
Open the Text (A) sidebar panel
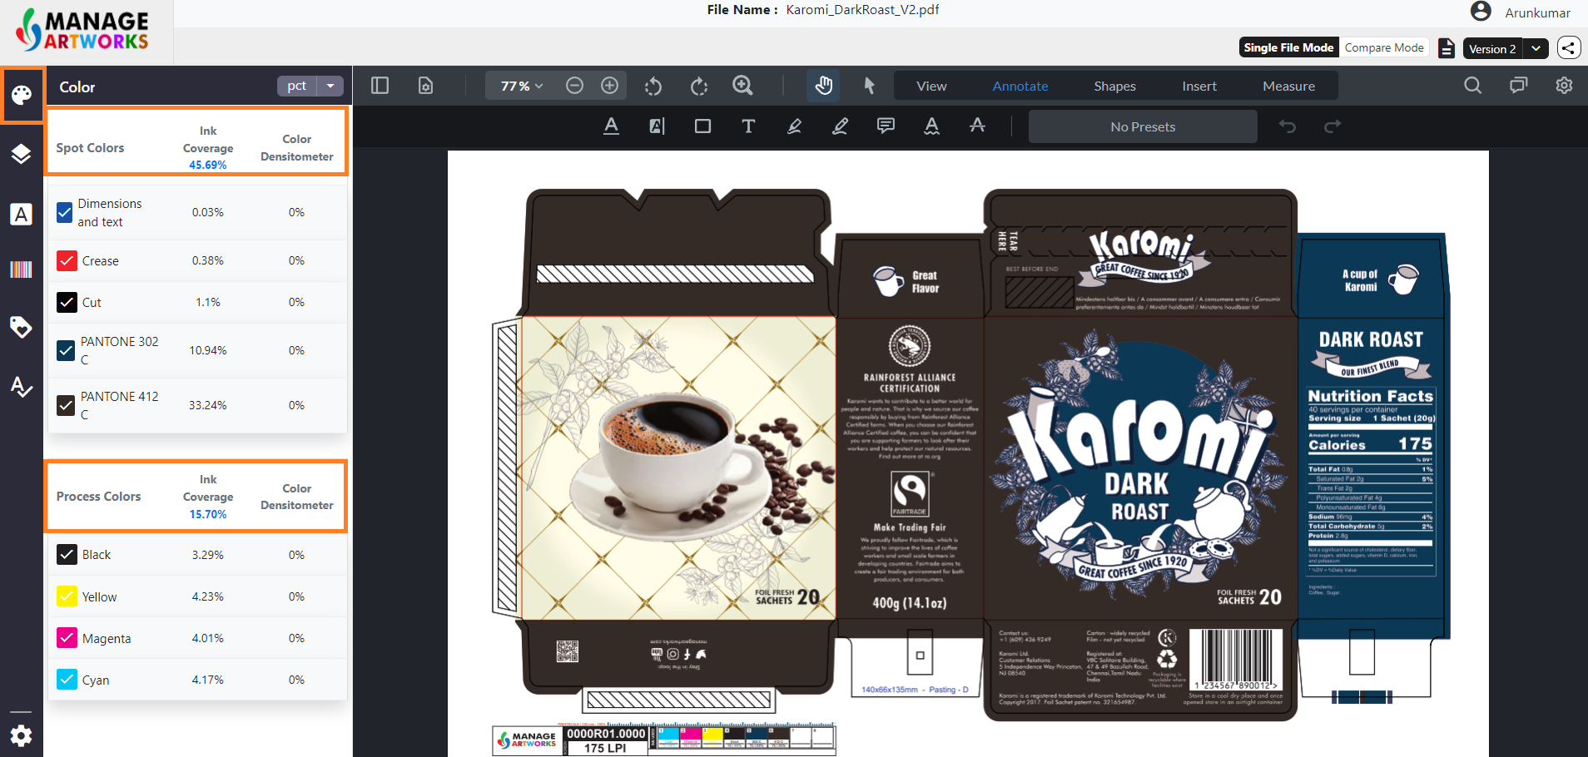22,215
